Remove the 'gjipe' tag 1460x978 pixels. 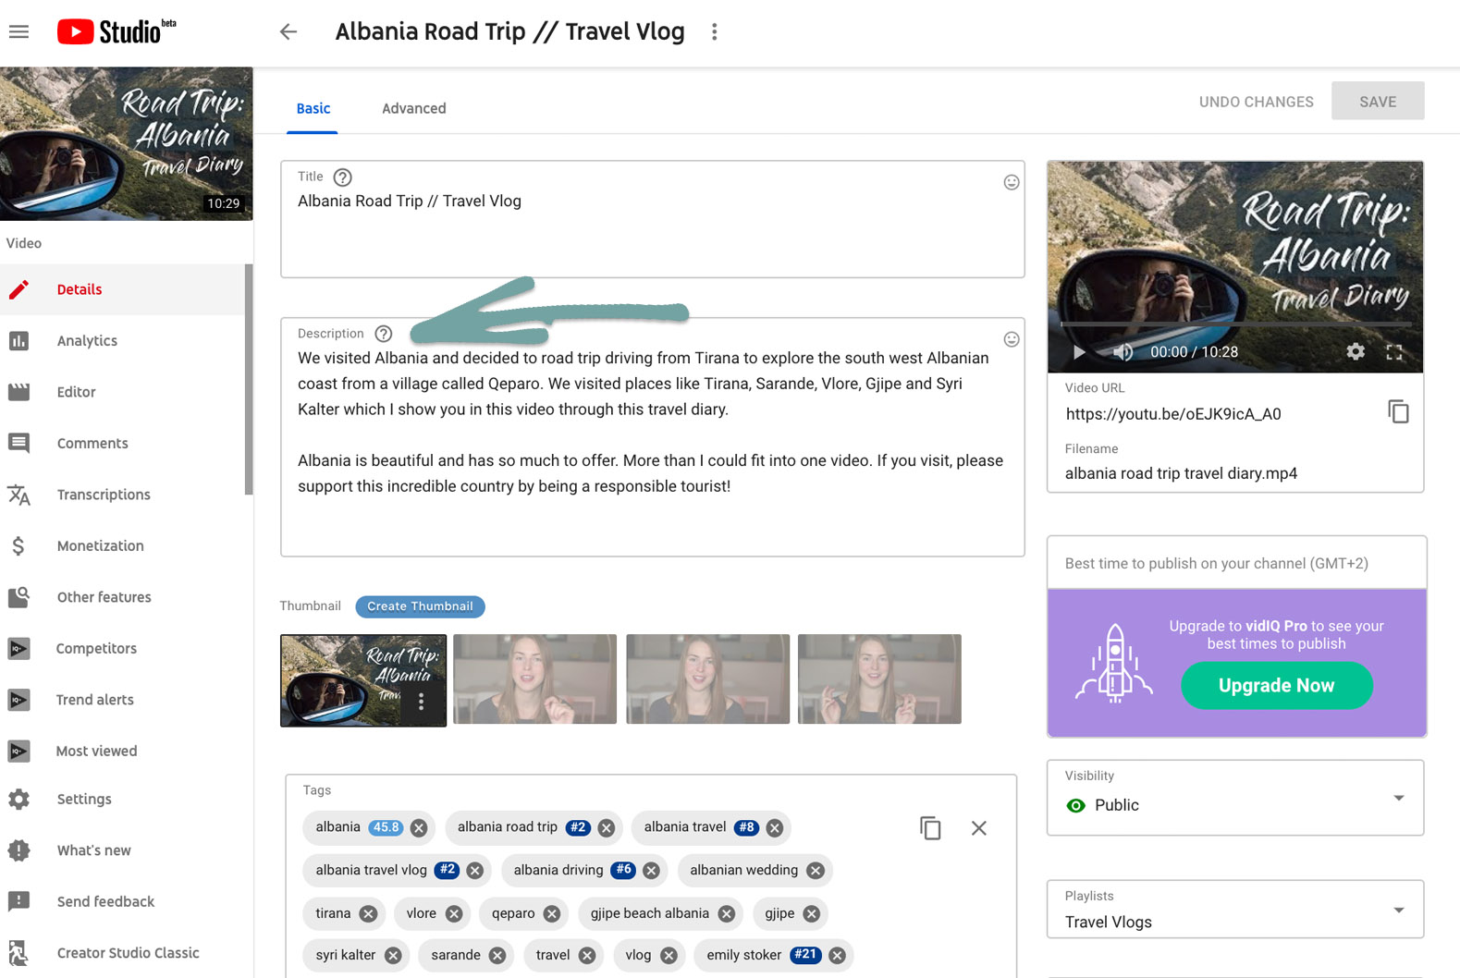811,914
